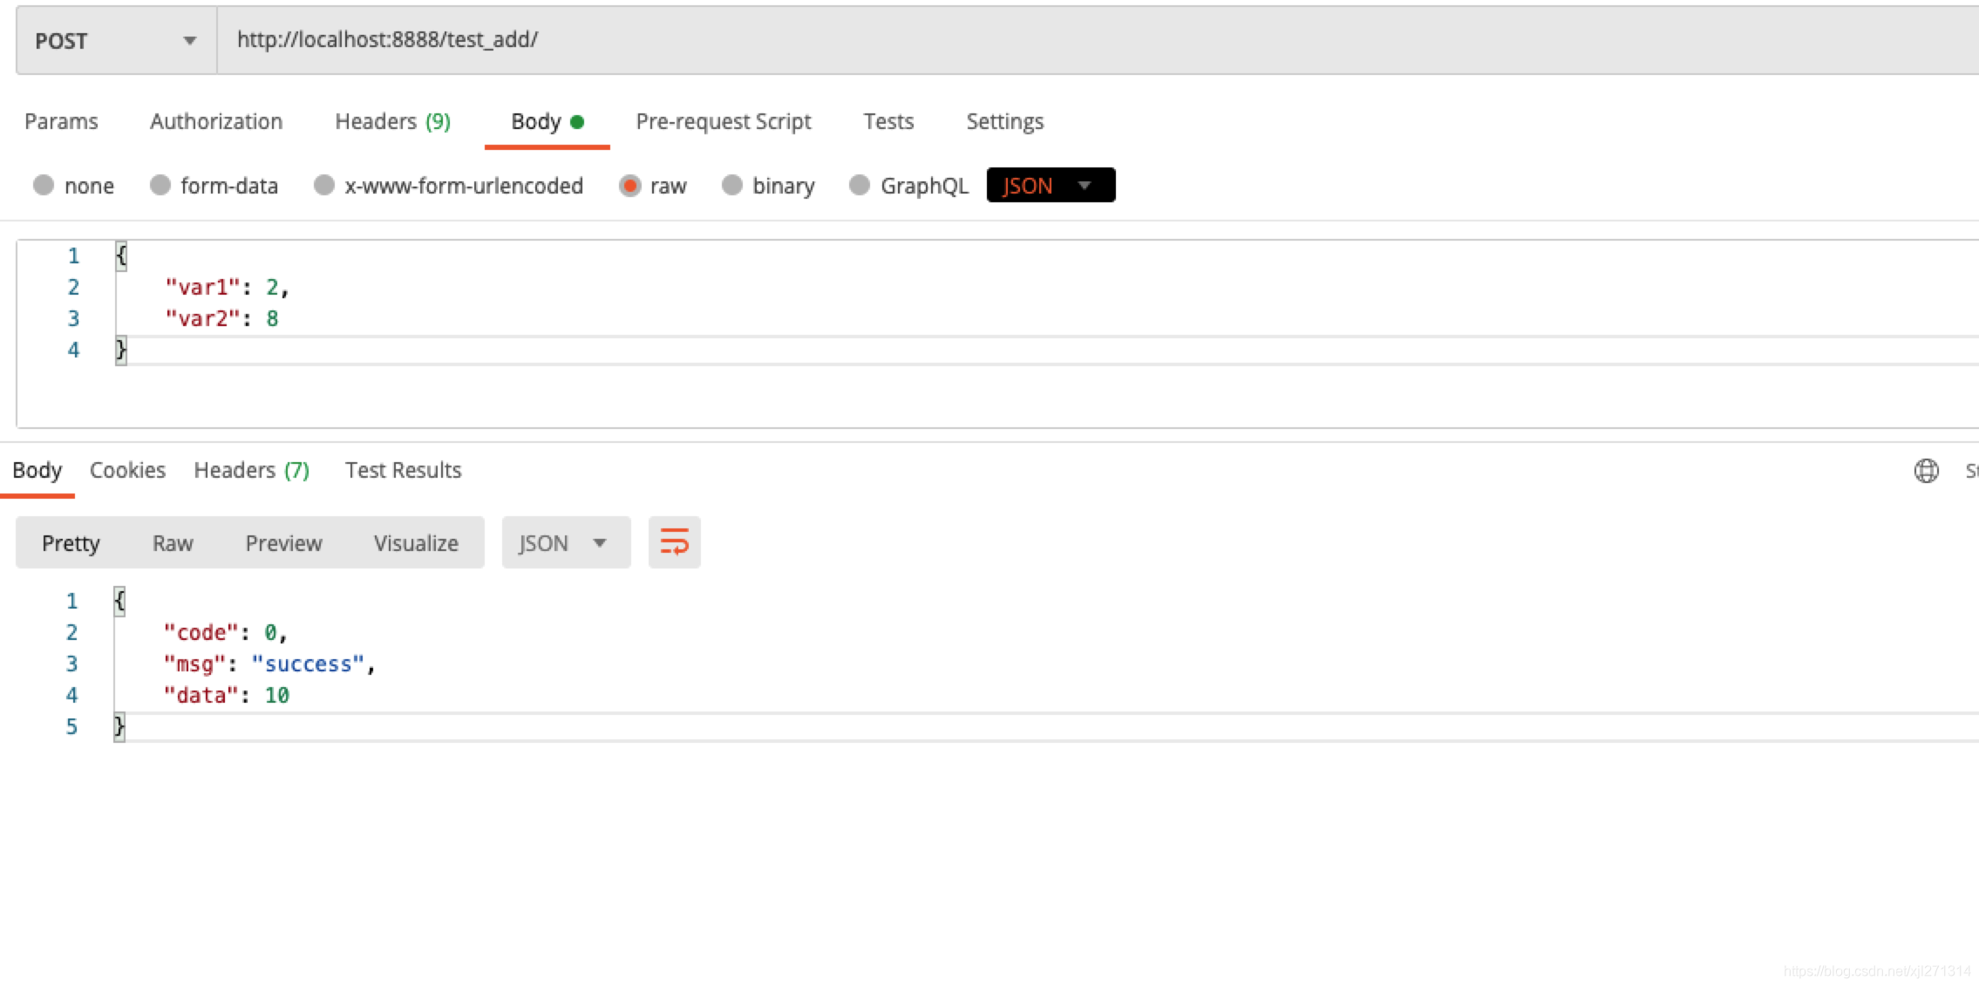Open the request Headers (9) tab
The height and width of the screenshot is (987, 1979).
(x=392, y=121)
